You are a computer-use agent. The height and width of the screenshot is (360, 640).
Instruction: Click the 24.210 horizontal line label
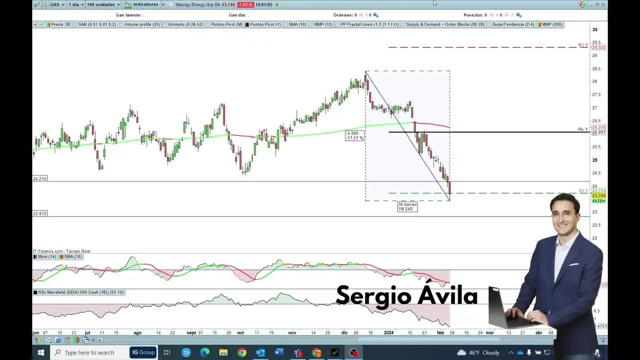pyautogui.click(x=39, y=178)
